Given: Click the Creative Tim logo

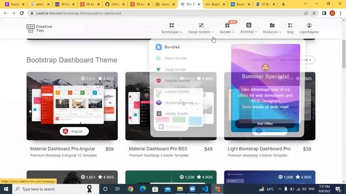Looking at the screenshot, I should pyautogui.click(x=39, y=29).
